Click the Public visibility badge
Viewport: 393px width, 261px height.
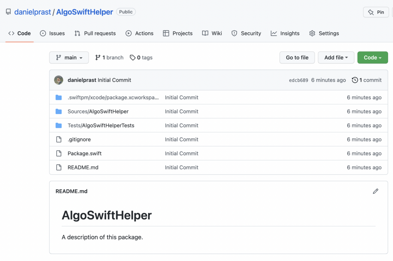[x=126, y=12]
